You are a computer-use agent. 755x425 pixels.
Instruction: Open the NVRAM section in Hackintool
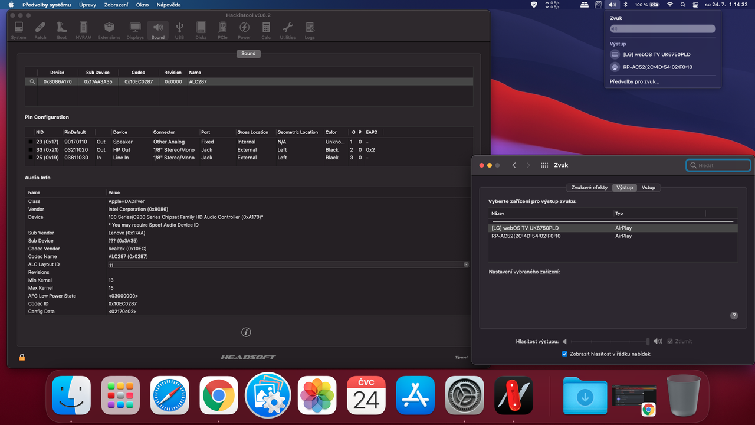point(84,30)
